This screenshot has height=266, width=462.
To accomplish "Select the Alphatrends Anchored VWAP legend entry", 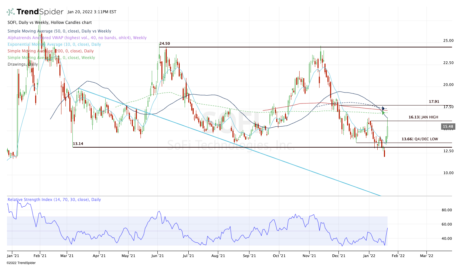I will click(x=77, y=38).
